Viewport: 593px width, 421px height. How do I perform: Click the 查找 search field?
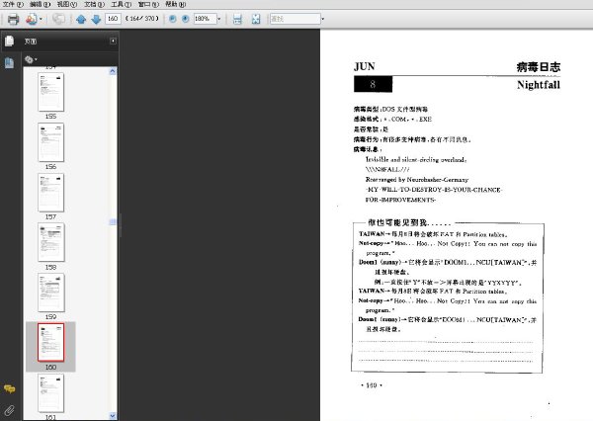click(x=295, y=19)
